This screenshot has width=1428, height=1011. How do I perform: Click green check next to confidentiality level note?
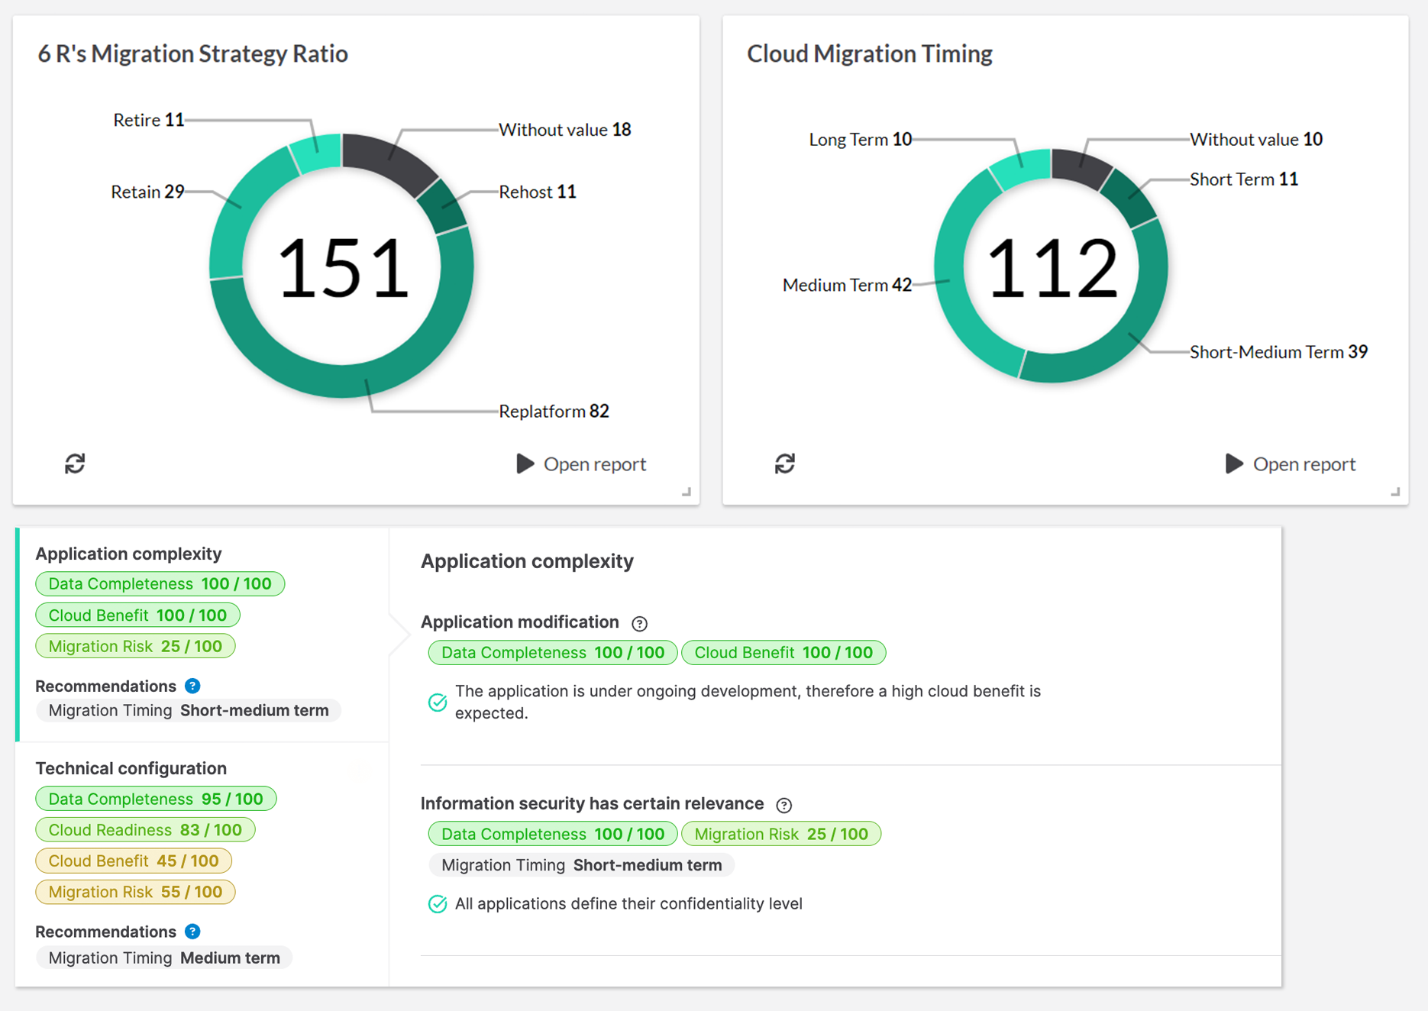click(x=438, y=904)
